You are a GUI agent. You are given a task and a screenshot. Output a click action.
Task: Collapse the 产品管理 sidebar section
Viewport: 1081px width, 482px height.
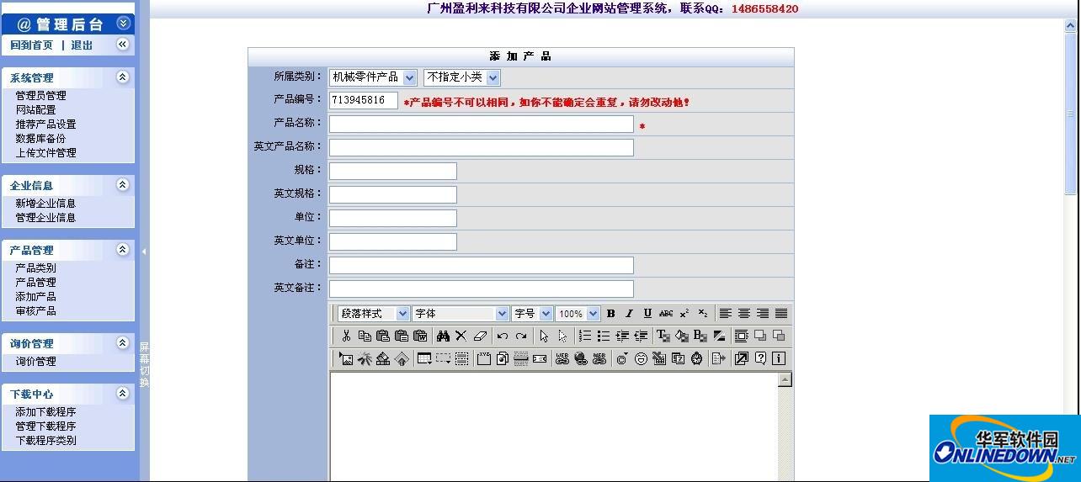123,249
